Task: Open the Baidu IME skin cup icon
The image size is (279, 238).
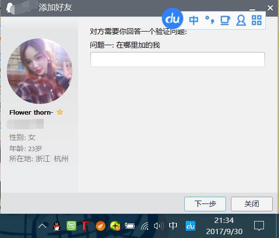Action: click(225, 20)
